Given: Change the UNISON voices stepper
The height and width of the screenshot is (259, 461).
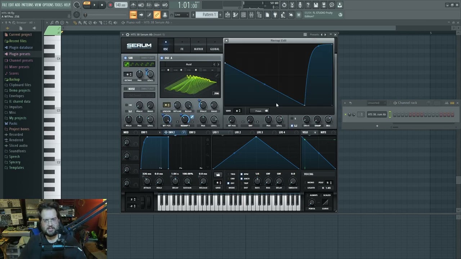Looking at the screenshot, I should point(166,105).
